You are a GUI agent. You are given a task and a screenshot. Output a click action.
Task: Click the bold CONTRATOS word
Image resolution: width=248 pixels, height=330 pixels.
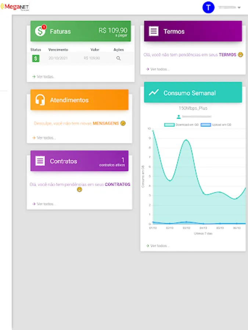tap(118, 184)
